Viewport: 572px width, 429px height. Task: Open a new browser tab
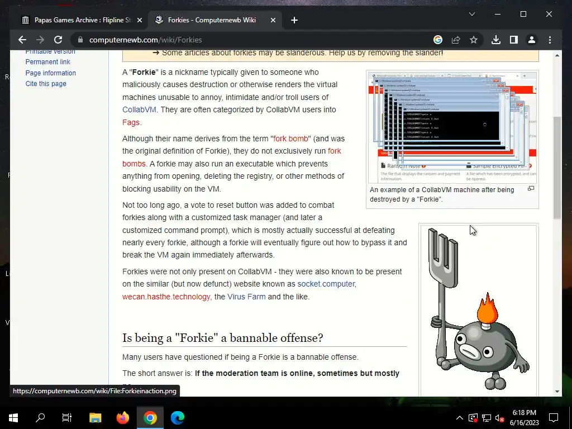tap(294, 20)
